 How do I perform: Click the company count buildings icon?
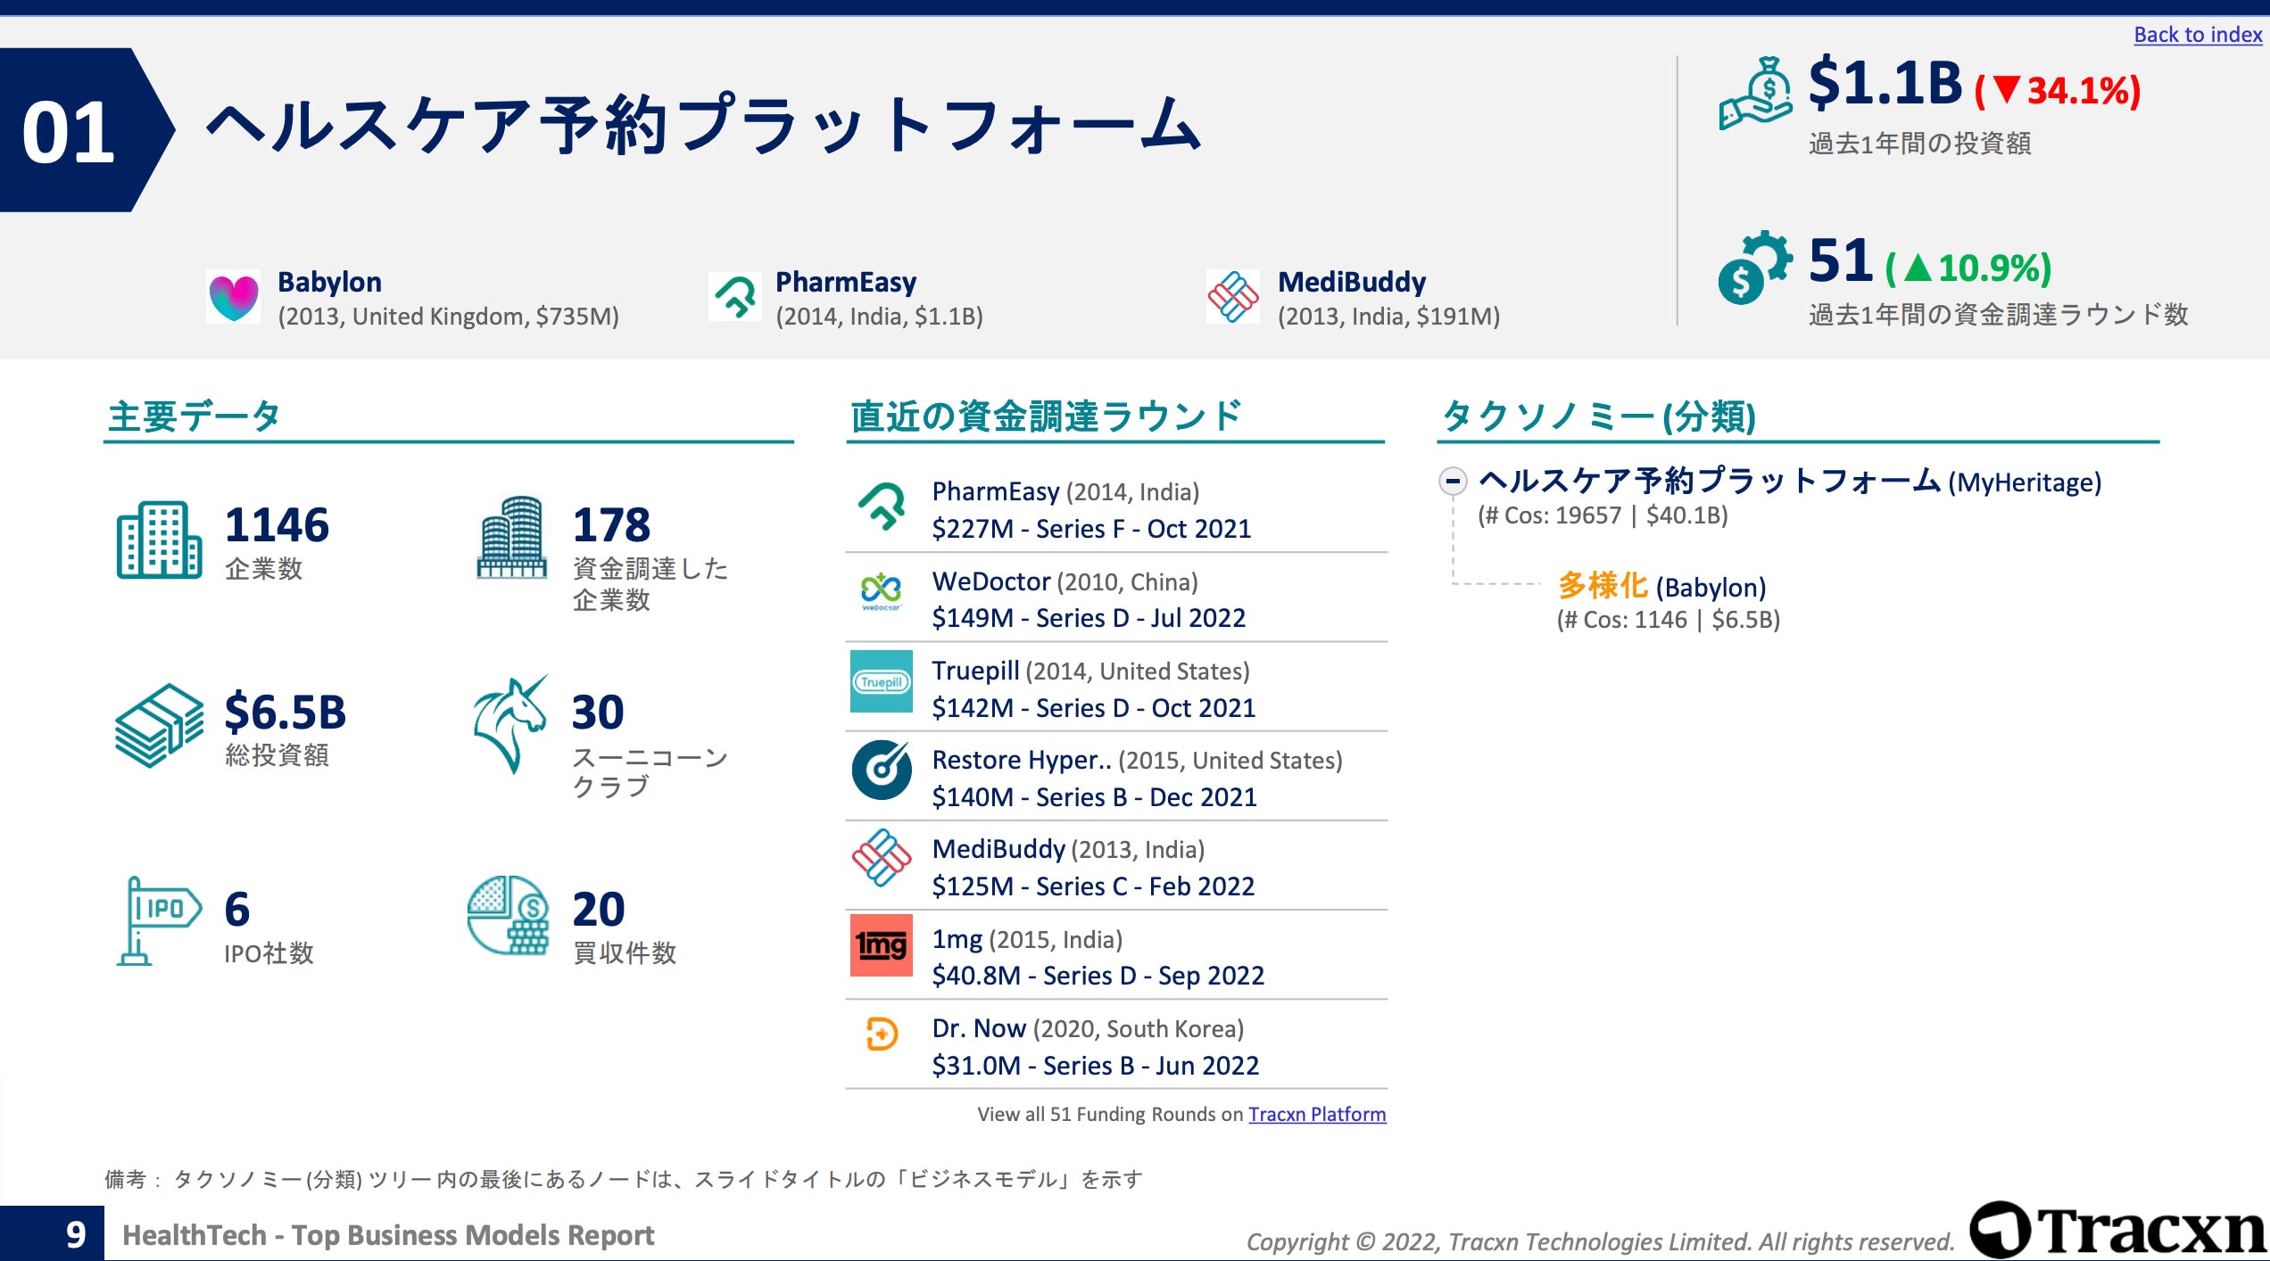tap(159, 540)
